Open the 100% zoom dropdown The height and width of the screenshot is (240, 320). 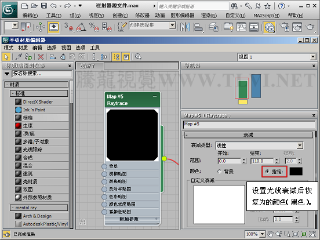pyautogui.click(x=263, y=234)
